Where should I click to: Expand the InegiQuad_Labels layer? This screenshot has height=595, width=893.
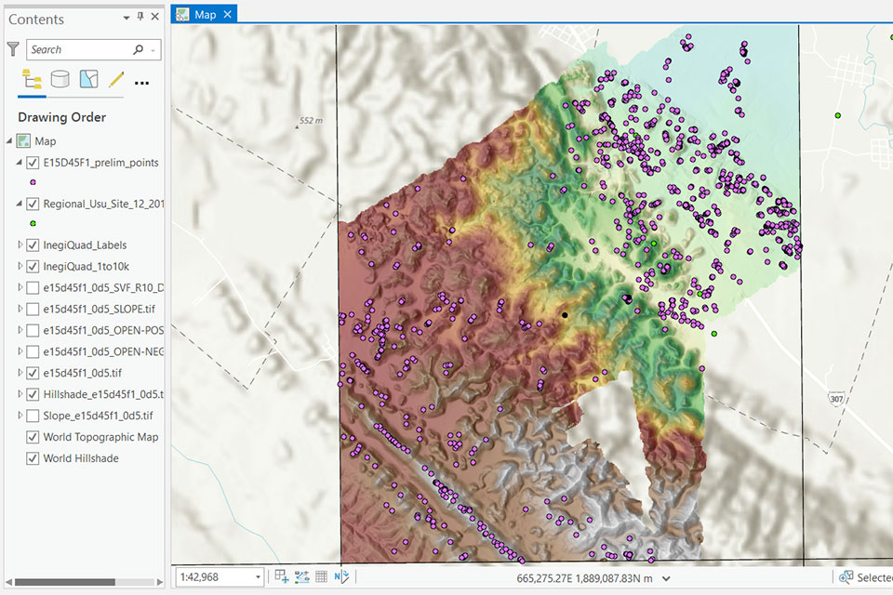pos(20,245)
